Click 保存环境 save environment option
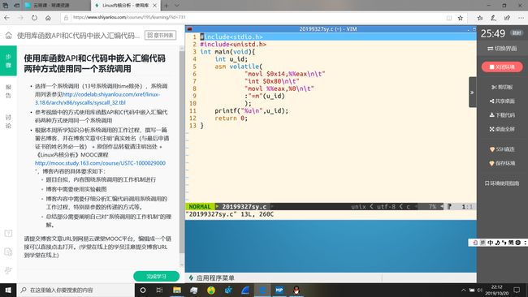528x297 pixels. 502,163
